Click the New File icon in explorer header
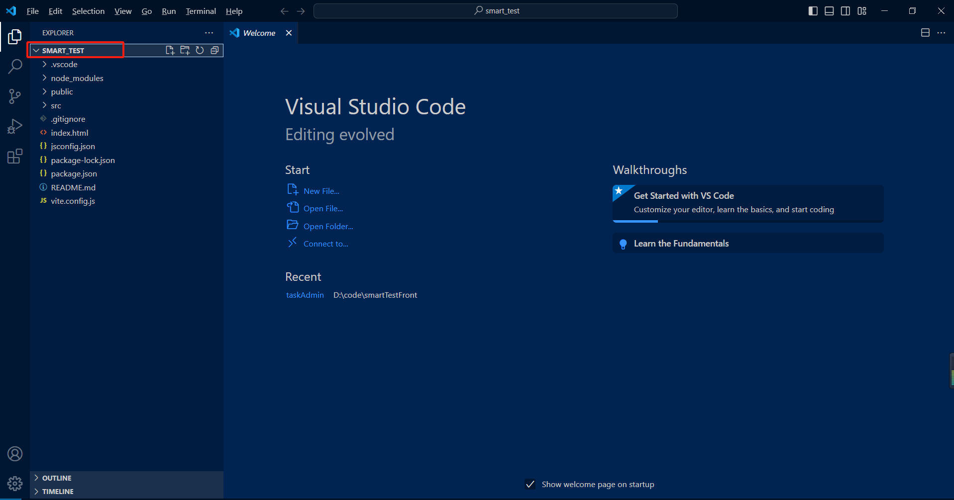This screenshot has height=500, width=954. coord(170,50)
